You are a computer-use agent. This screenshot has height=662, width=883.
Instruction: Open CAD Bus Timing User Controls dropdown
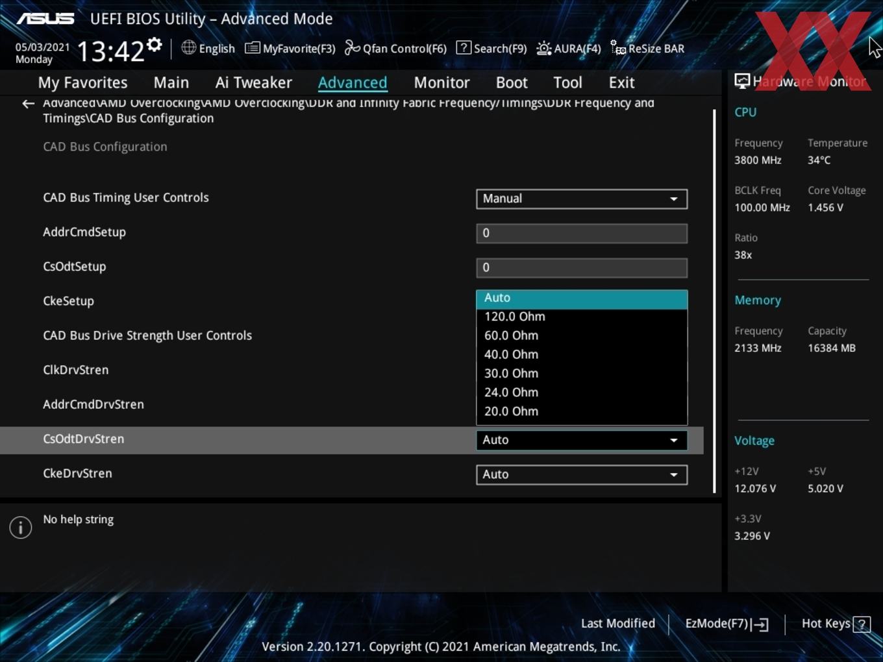[582, 199]
